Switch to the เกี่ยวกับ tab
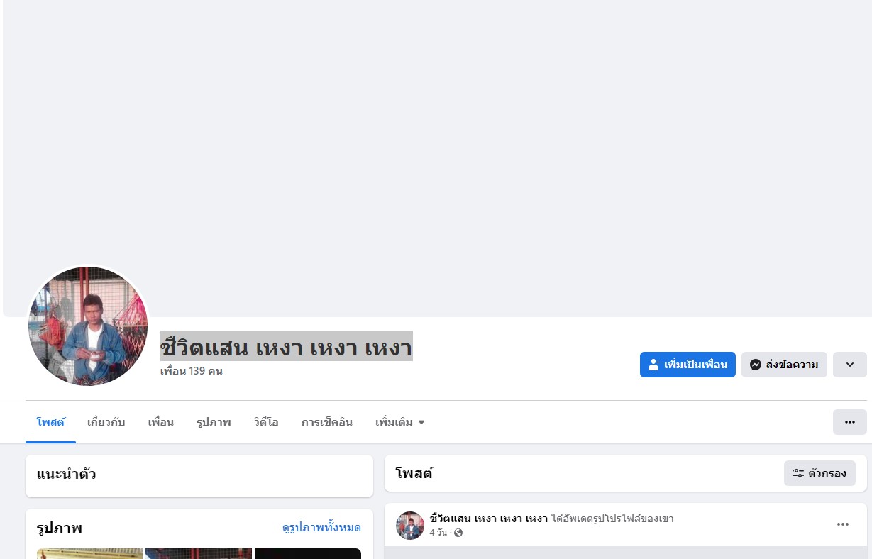872x559 pixels. (106, 422)
